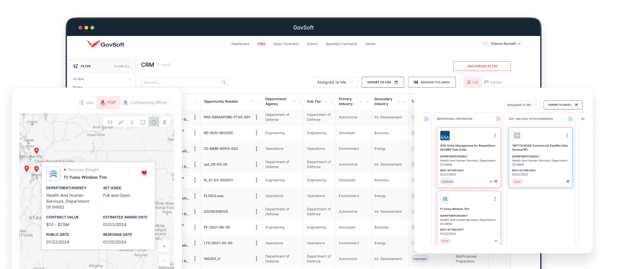Image resolution: width=627 pixels, height=269 pixels.
Task: Open Department/Agency column dropdown chevron
Action: (293, 101)
